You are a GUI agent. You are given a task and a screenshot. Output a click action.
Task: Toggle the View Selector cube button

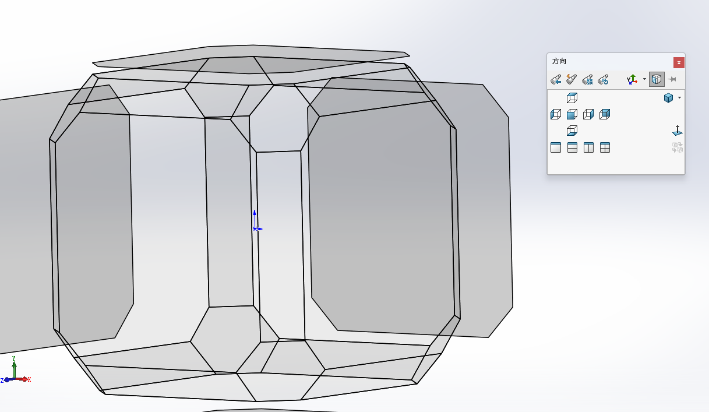[657, 79]
